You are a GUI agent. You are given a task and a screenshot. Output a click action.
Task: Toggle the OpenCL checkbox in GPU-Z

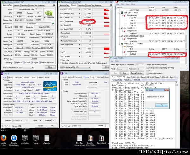click(15, 62)
